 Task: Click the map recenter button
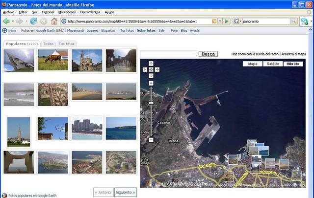tap(151, 69)
